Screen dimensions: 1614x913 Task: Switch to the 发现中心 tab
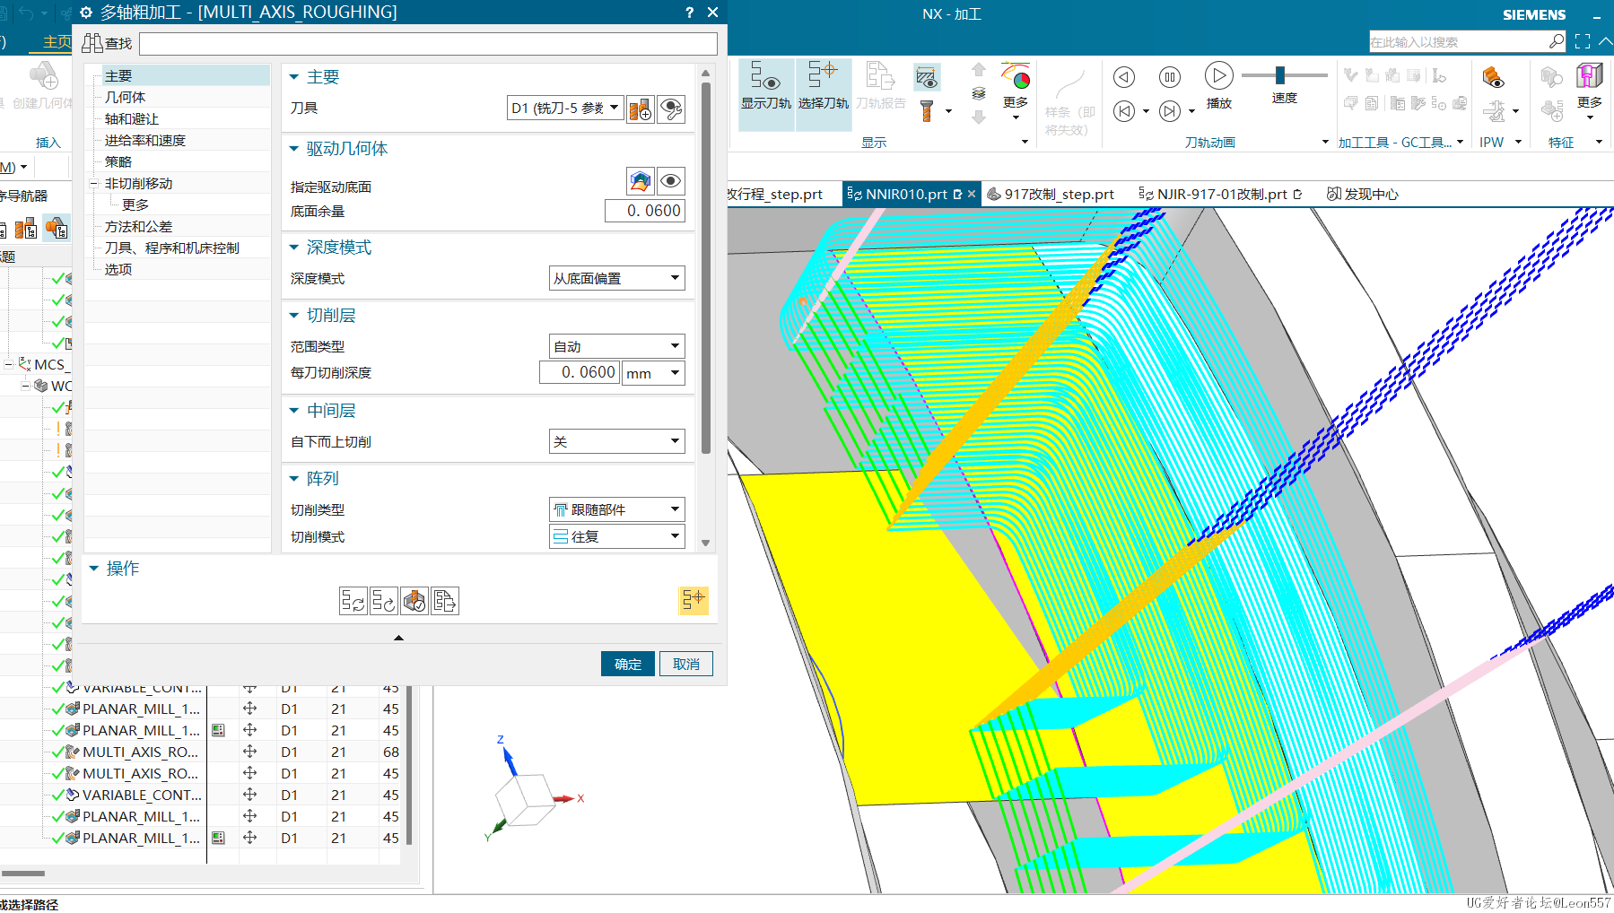coord(1363,194)
